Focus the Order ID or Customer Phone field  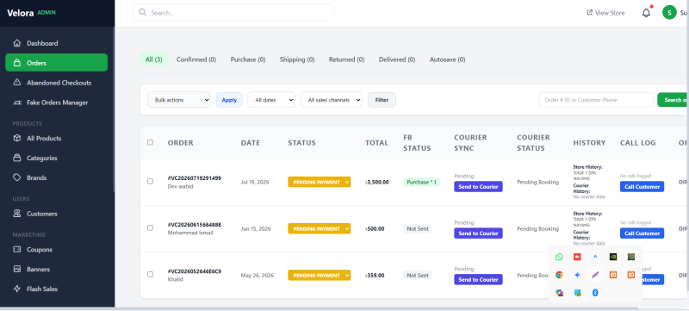[x=596, y=100]
